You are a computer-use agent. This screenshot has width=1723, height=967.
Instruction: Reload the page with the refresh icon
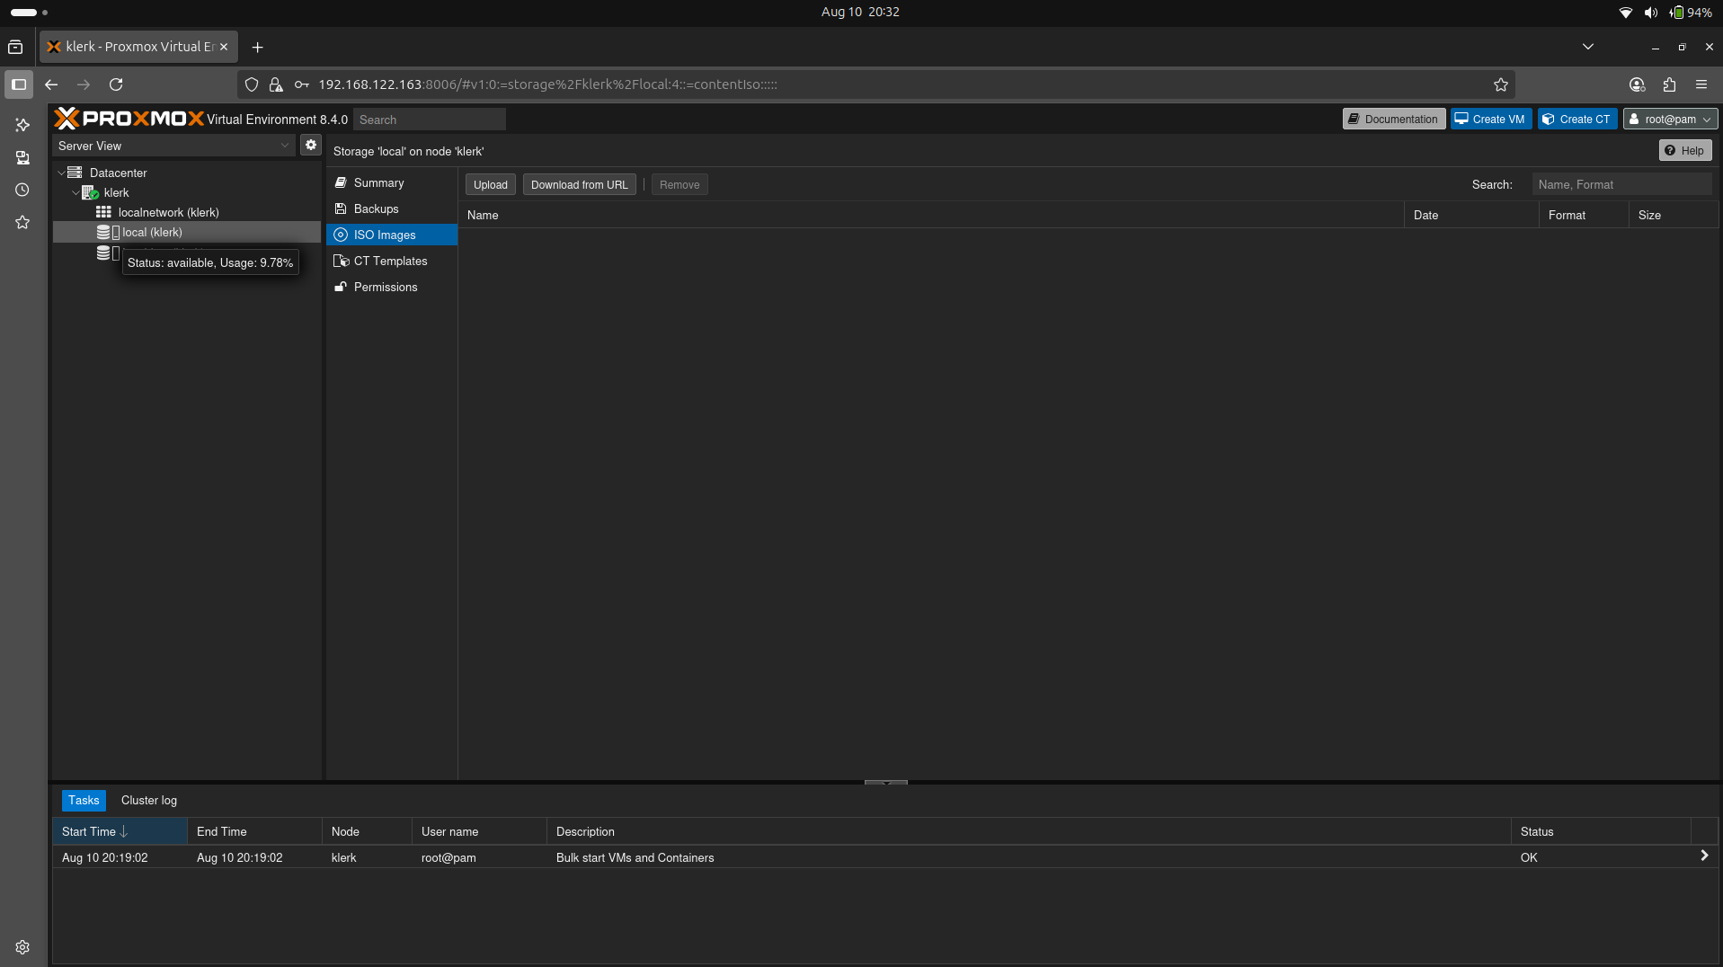[x=116, y=84]
